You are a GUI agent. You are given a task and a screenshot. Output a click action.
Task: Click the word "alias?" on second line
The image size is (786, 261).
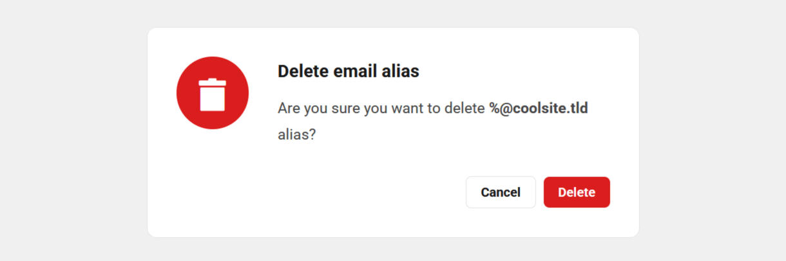[x=296, y=136]
